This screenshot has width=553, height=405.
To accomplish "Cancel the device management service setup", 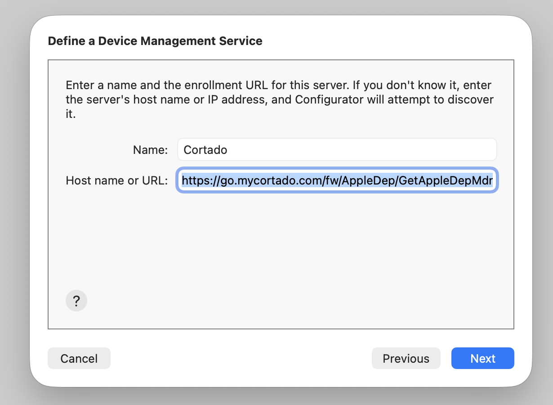I will click(x=79, y=358).
